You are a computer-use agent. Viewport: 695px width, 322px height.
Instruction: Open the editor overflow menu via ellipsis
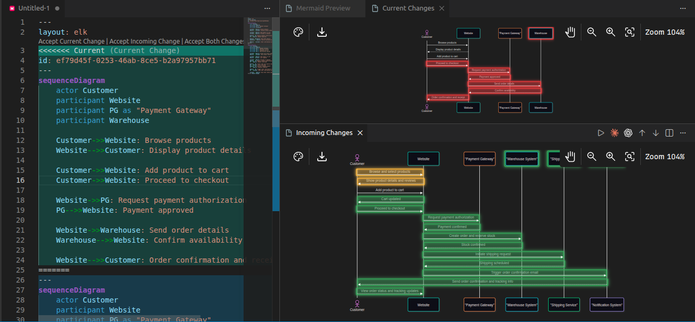[683, 8]
